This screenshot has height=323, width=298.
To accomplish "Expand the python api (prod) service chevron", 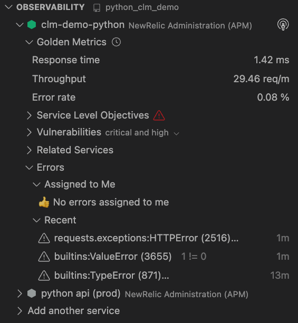I will tap(20, 293).
